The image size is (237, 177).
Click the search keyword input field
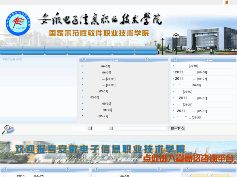pos(141,128)
